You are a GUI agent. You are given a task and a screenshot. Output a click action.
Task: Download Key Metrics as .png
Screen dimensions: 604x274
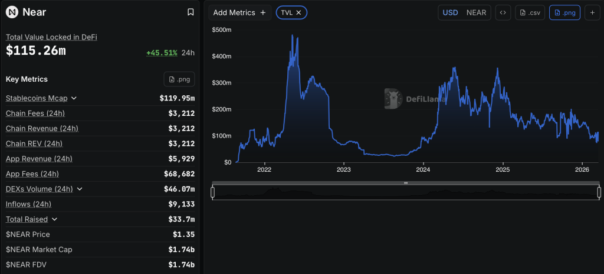[179, 79]
